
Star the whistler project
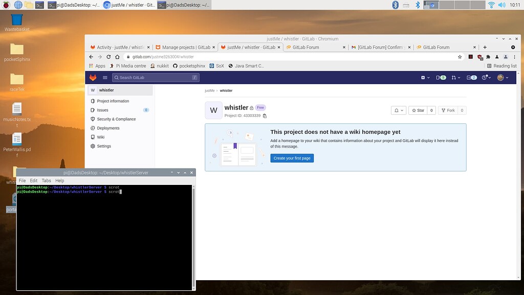coord(419,110)
